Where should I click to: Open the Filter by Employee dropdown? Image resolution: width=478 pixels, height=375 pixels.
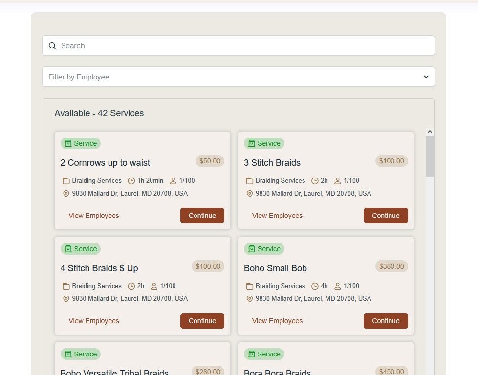pos(239,77)
